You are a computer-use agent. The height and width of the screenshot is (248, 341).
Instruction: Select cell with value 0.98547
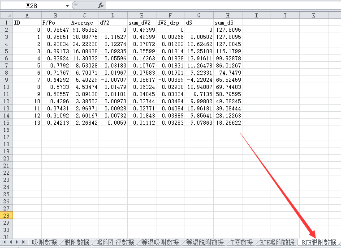point(56,29)
